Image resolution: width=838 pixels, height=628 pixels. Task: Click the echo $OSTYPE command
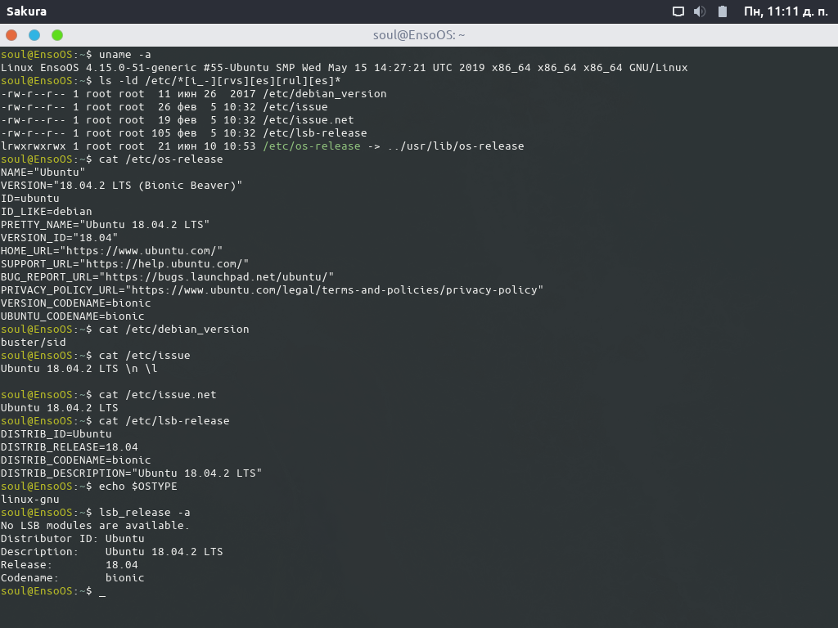pyautogui.click(x=137, y=487)
